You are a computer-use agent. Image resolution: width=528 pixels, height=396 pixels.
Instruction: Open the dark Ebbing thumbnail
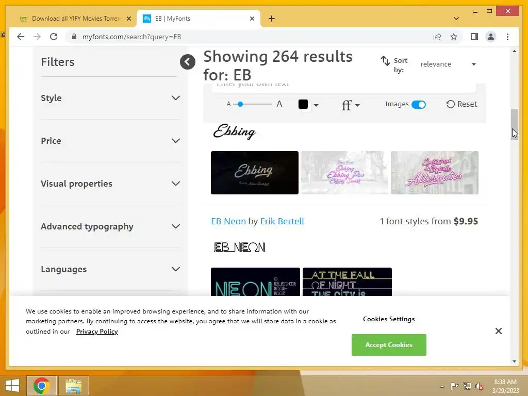click(x=255, y=173)
